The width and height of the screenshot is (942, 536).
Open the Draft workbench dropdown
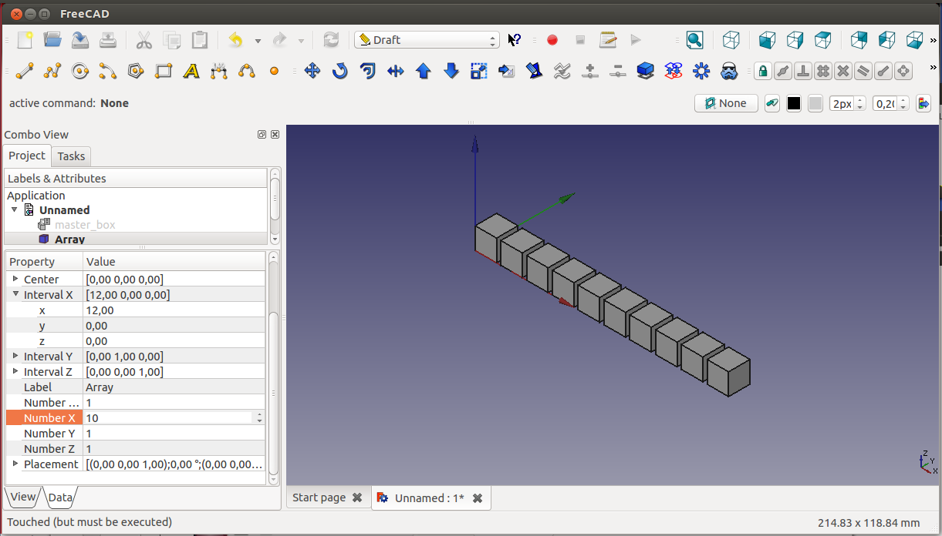(x=427, y=40)
